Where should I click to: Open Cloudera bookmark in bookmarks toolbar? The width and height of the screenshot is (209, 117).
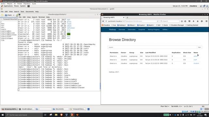click(x=106, y=25)
